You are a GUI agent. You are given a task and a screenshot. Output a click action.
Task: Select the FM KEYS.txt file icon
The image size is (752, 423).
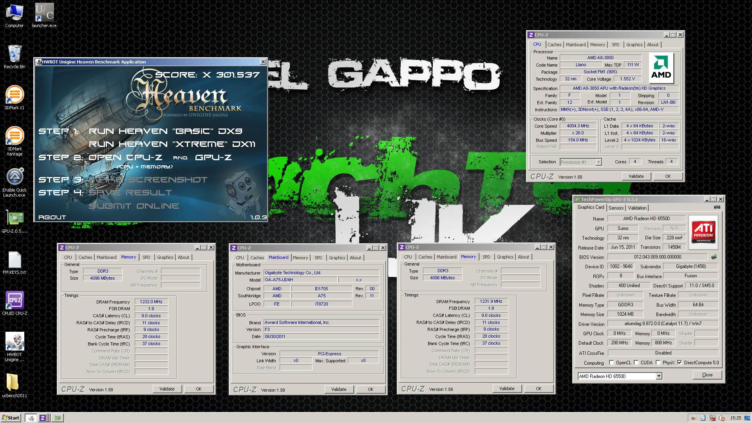pos(14,263)
